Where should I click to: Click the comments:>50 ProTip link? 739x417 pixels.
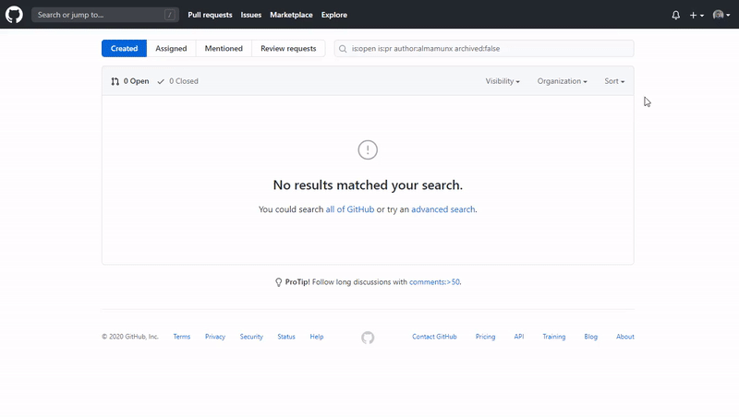click(434, 282)
